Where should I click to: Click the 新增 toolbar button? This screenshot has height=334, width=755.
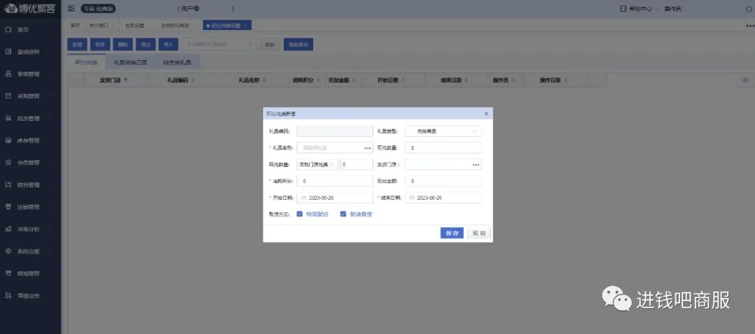(77, 44)
